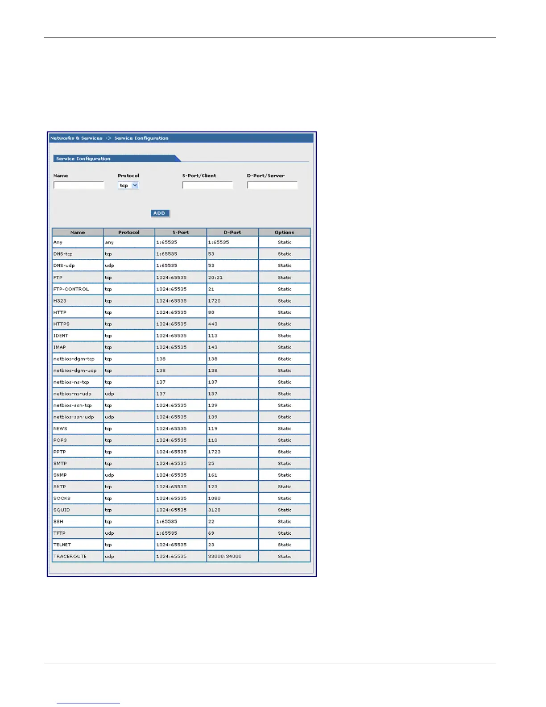Select the netbios-dgm-udp service name
The width and height of the screenshot is (546, 707).
coord(75,370)
